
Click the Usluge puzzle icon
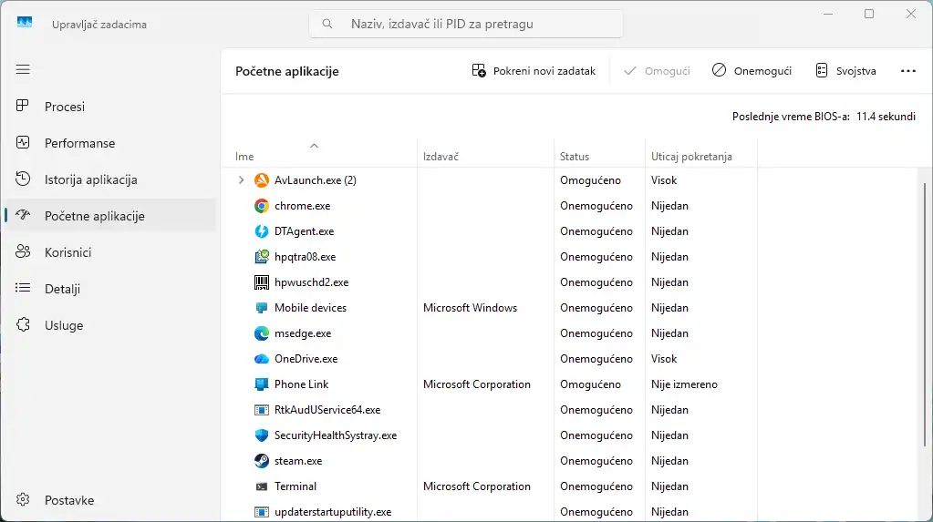pos(23,324)
